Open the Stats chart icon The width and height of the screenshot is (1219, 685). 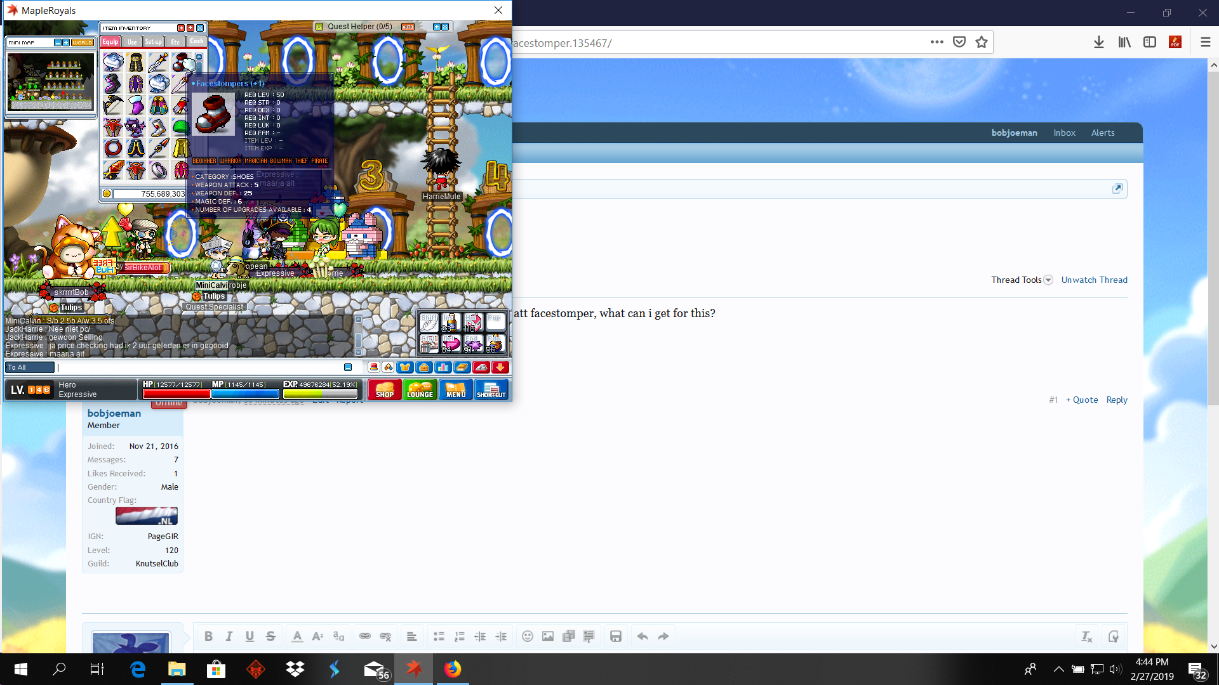tap(443, 367)
